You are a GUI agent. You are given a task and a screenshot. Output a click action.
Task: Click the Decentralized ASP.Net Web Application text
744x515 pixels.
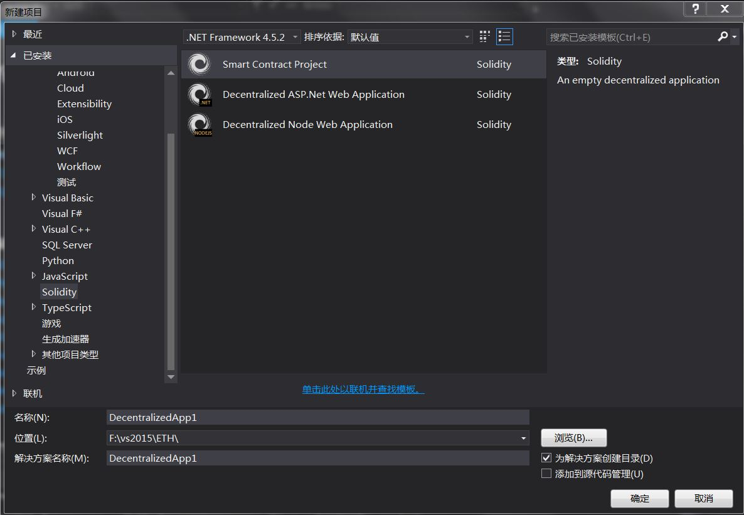(x=314, y=95)
